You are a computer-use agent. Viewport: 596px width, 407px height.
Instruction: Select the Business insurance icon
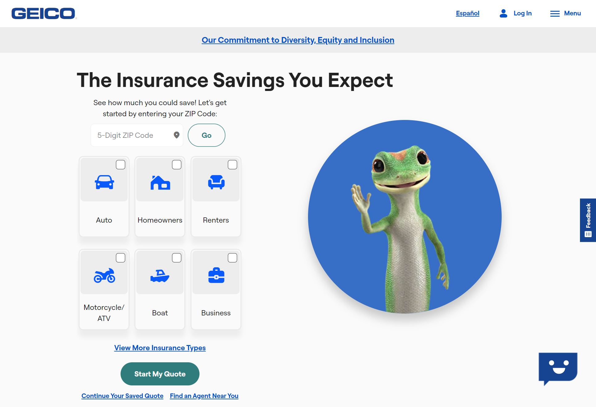216,274
